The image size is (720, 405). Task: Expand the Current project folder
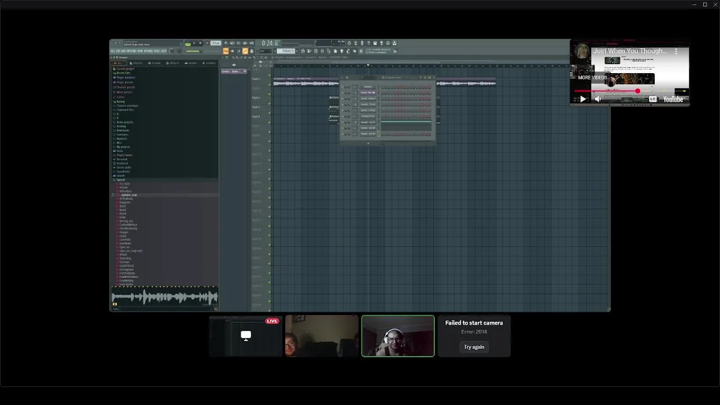(x=125, y=69)
